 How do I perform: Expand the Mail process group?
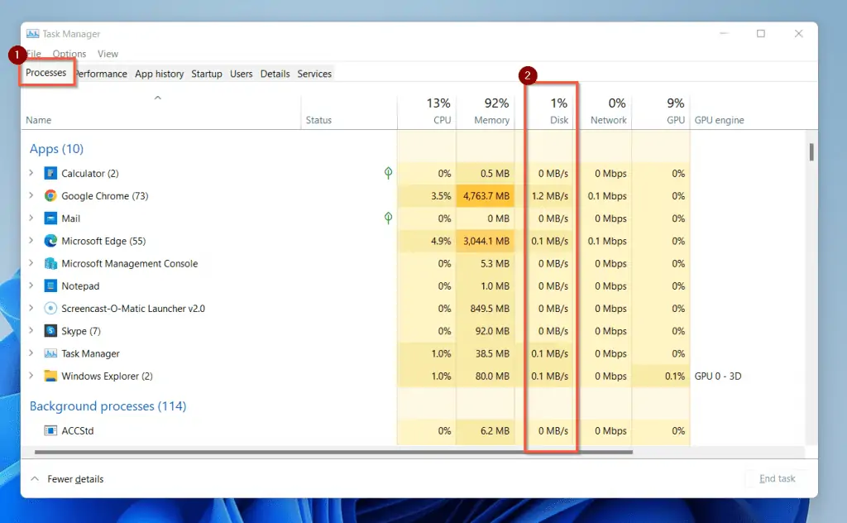click(31, 218)
